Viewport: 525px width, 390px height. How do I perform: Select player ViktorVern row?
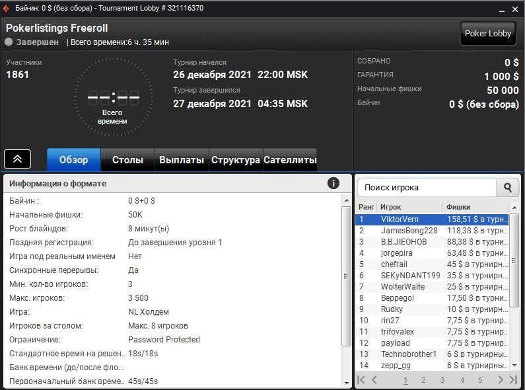tap(433, 219)
